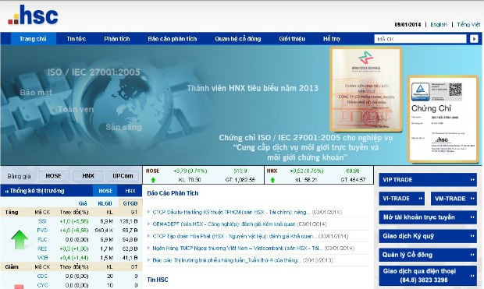This screenshot has width=484, height=289.
Task: Click Quản lý Cổ đông button
Action: tap(428, 255)
